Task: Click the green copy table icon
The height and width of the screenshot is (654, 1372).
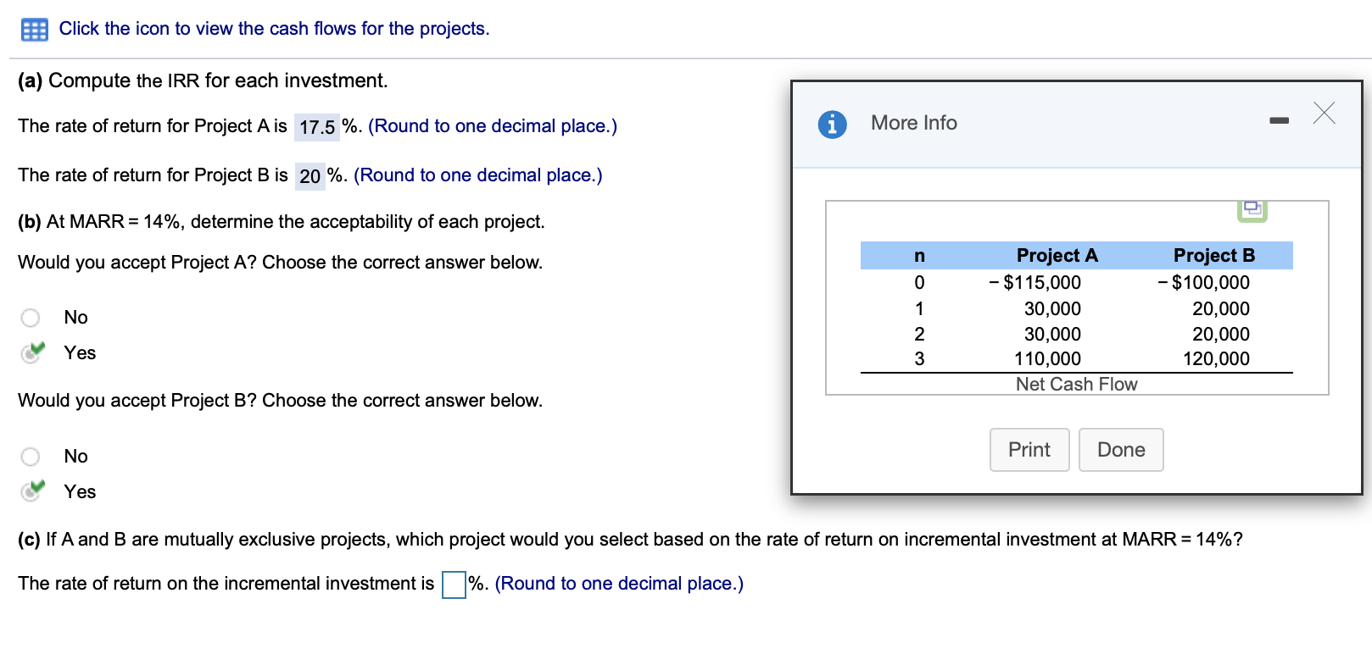Action: pyautogui.click(x=1252, y=208)
